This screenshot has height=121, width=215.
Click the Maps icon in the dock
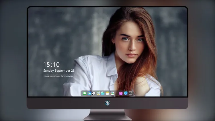(x=98, y=93)
